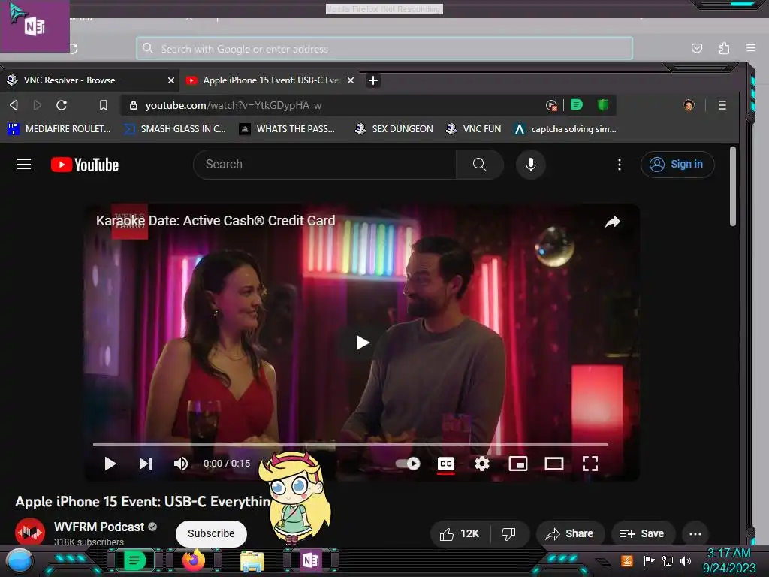Enter full screen video mode
The height and width of the screenshot is (577, 769).
tap(590, 464)
